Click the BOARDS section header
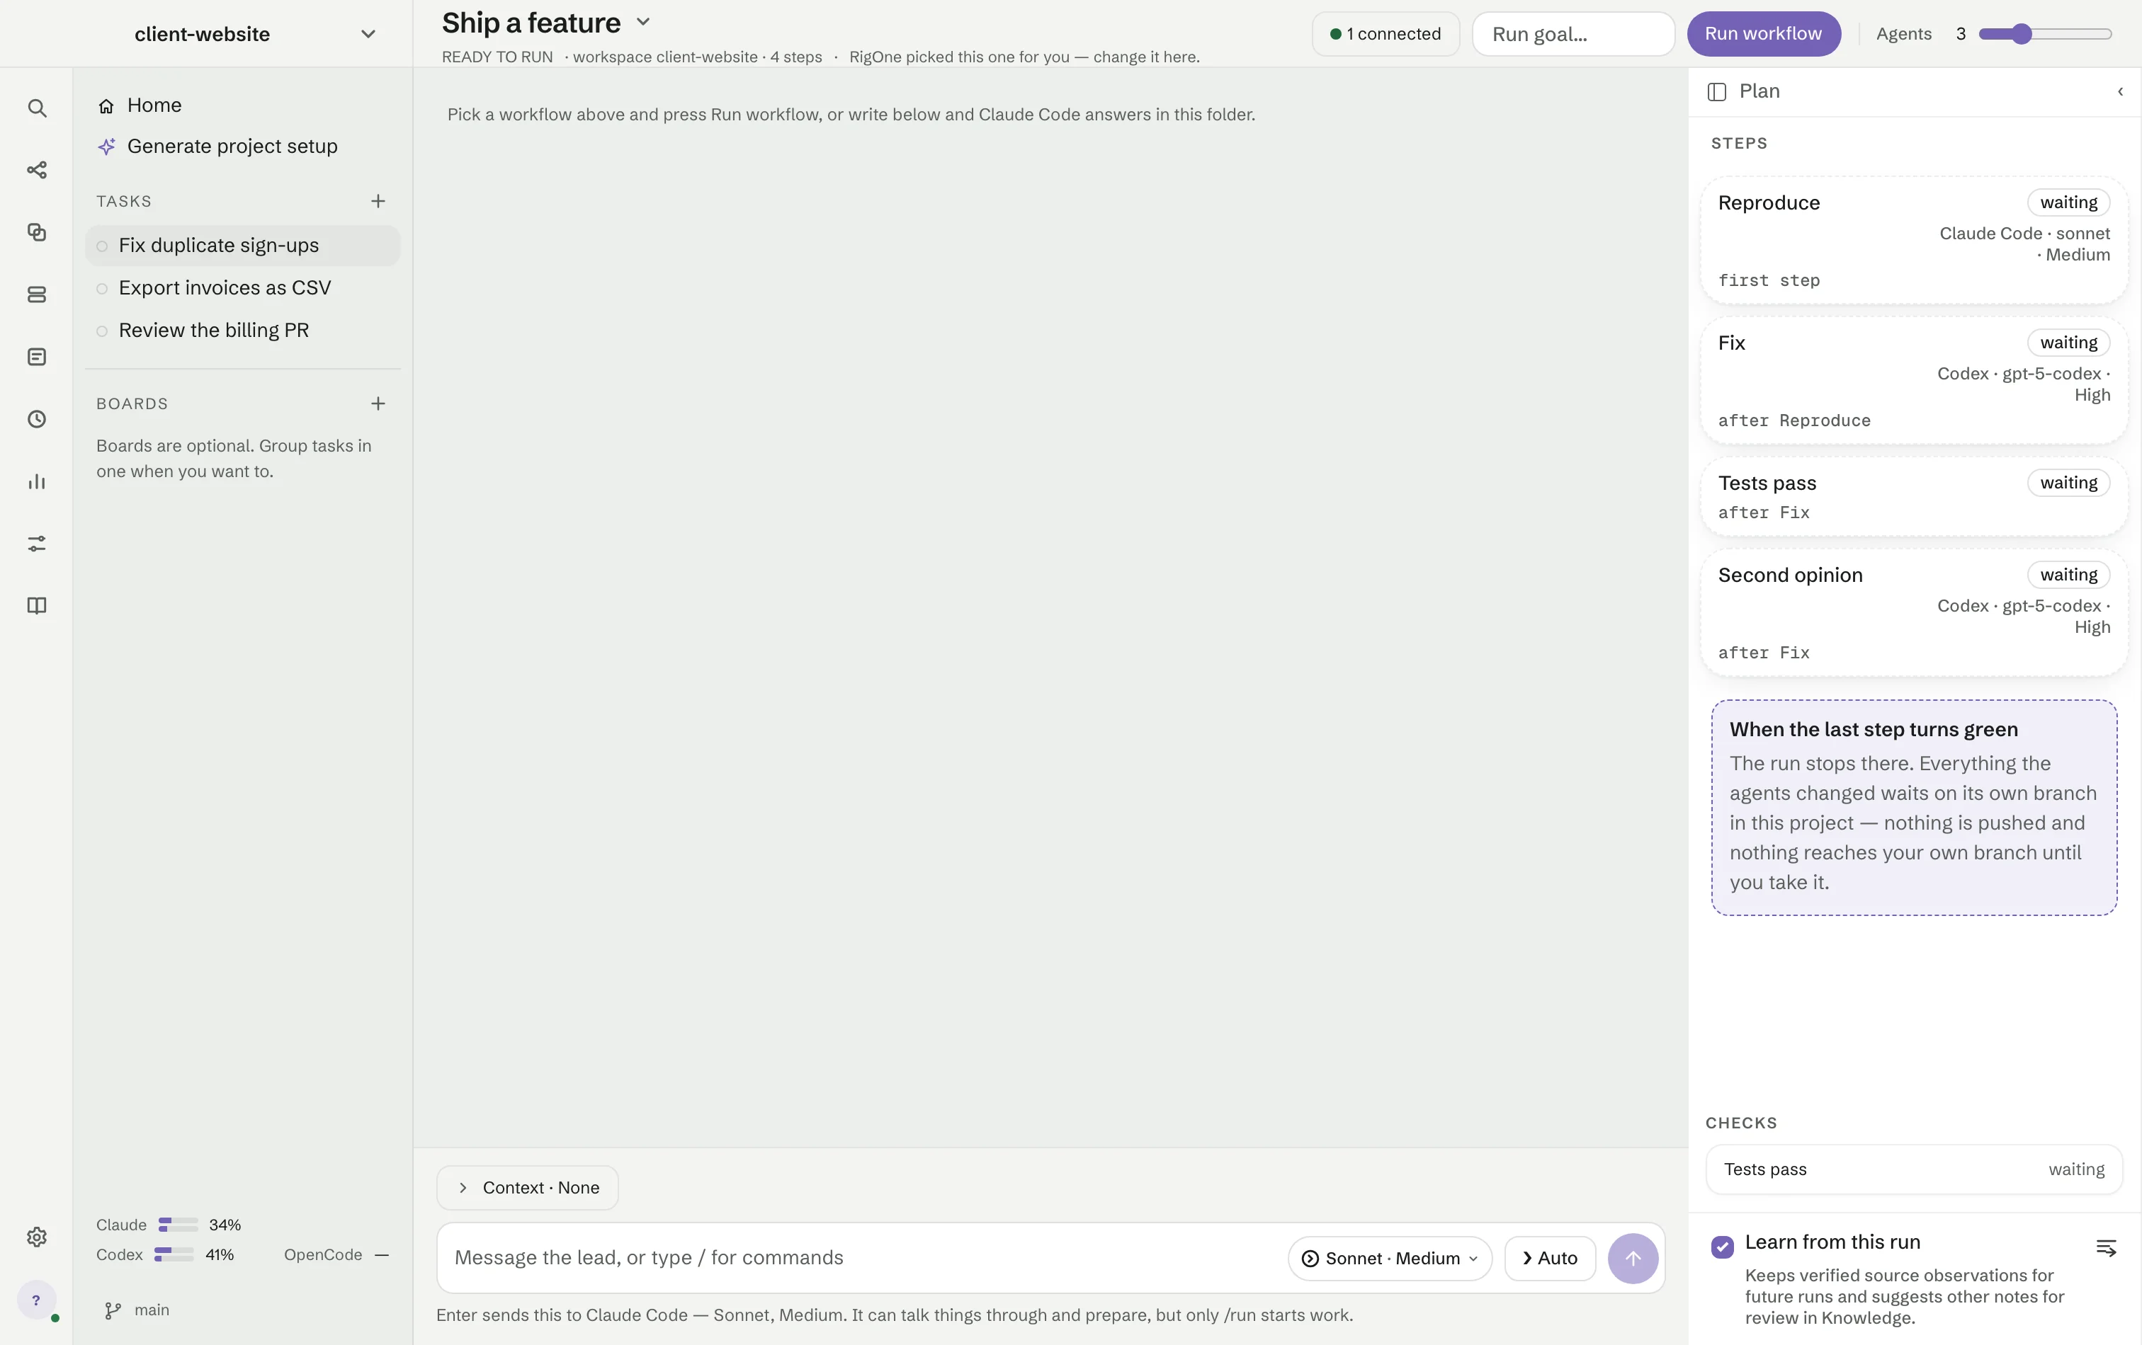2142x1345 pixels. [132, 403]
